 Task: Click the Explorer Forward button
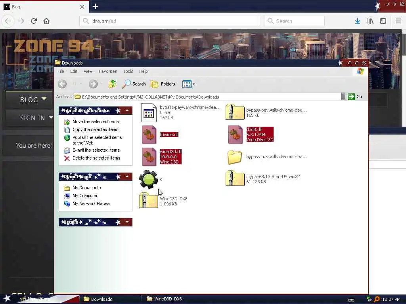click(x=93, y=84)
